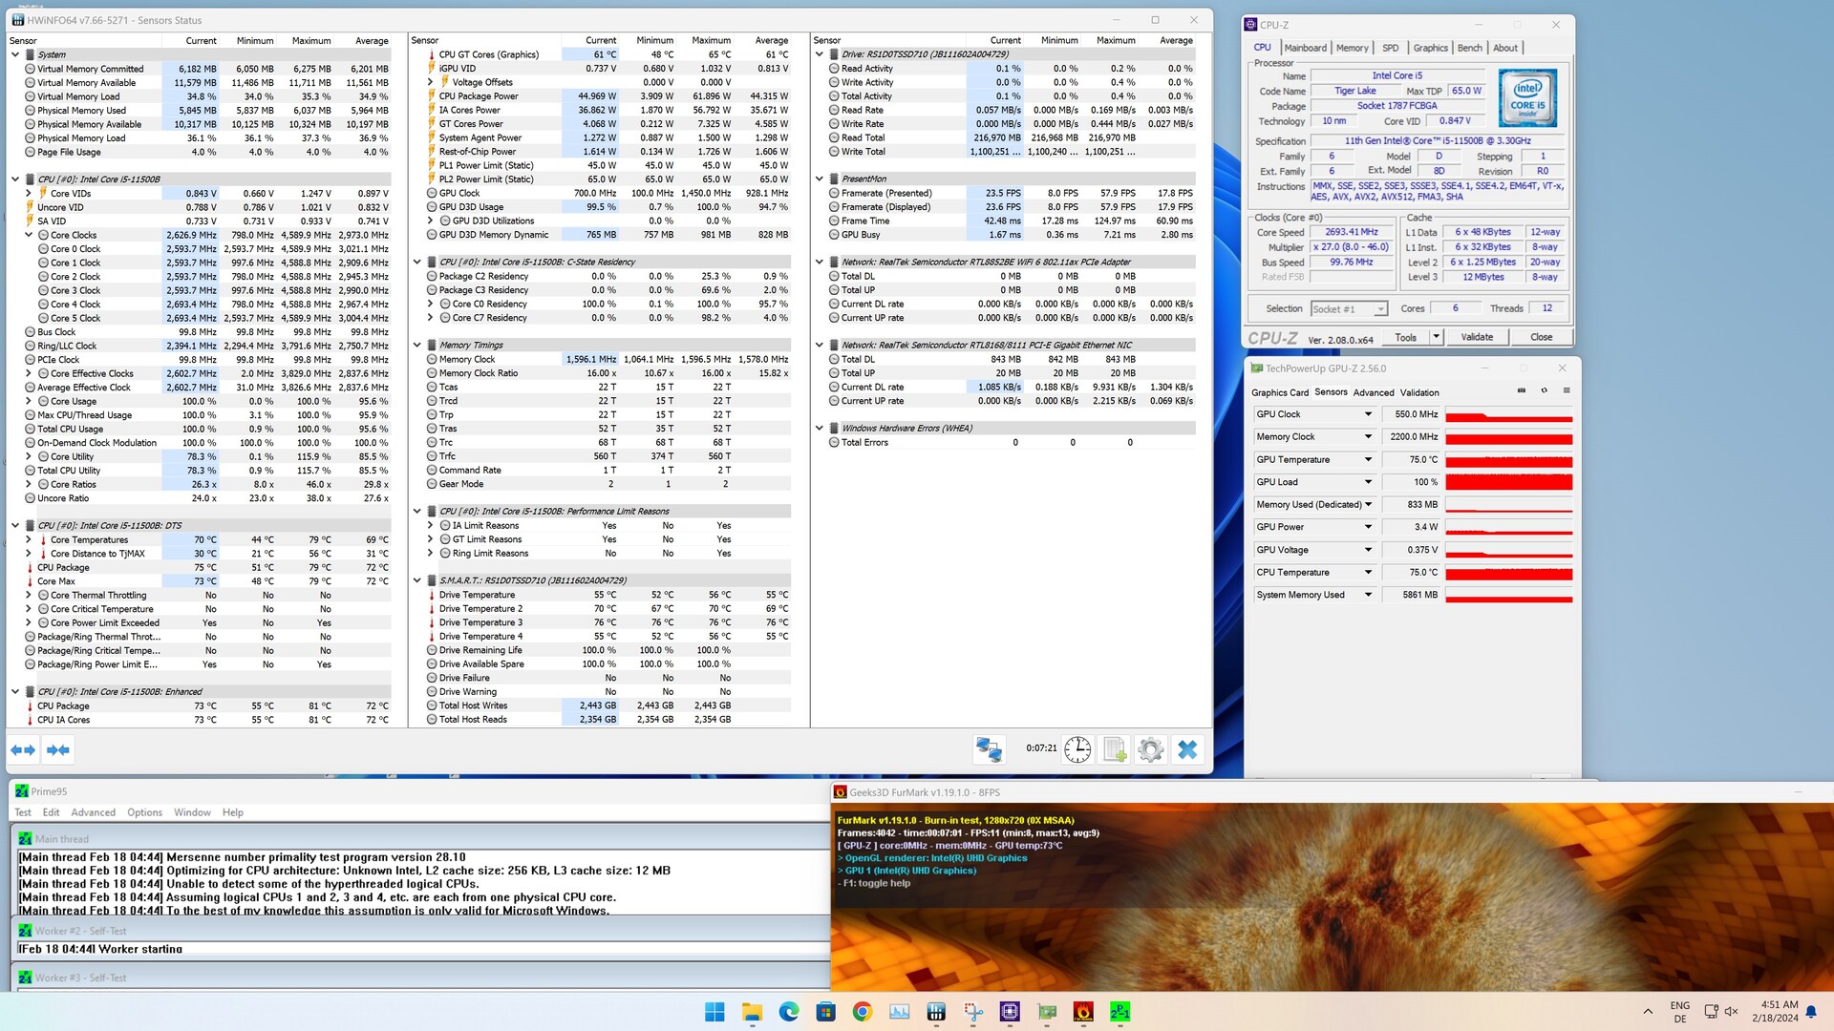Click the collapse columns inward arrows icon
This screenshot has width=1834, height=1031.
pos(58,750)
